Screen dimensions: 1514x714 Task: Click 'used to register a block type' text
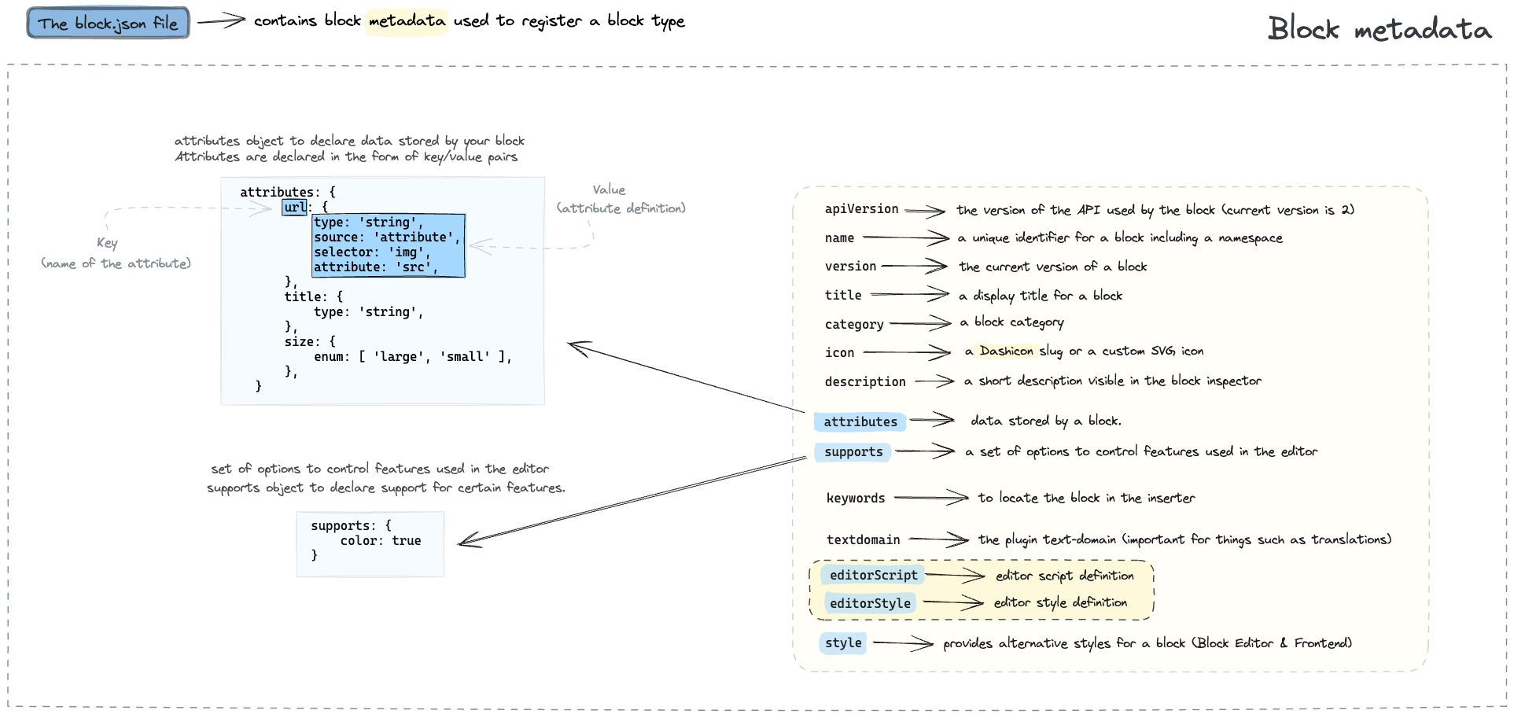(569, 21)
